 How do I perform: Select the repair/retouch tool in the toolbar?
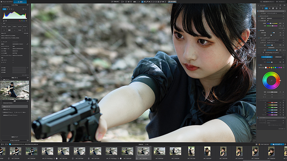point(161,2)
